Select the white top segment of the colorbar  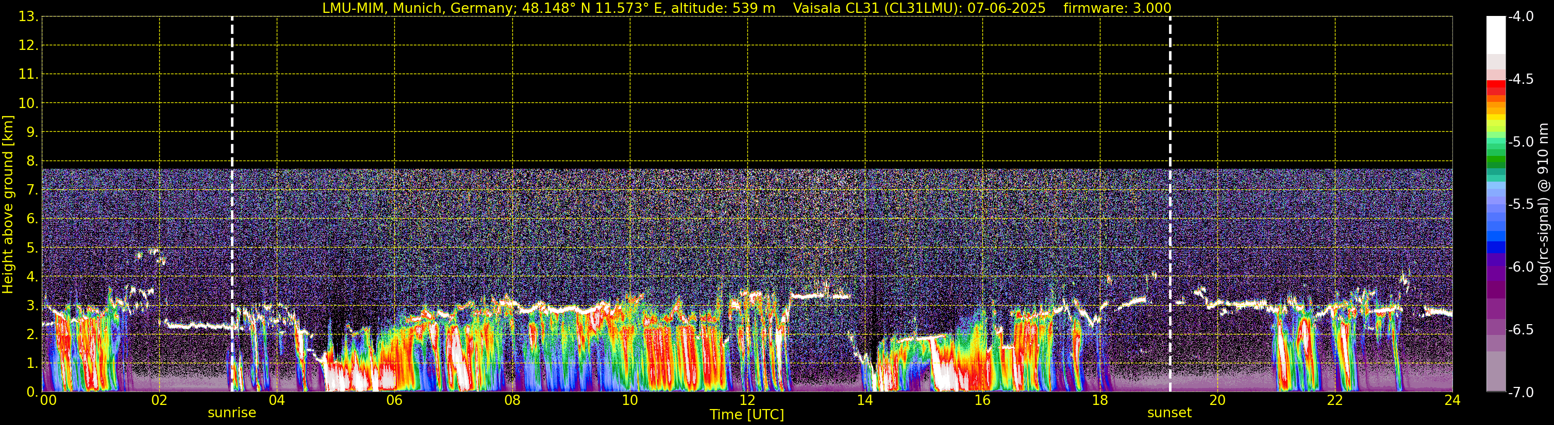click(x=1495, y=33)
